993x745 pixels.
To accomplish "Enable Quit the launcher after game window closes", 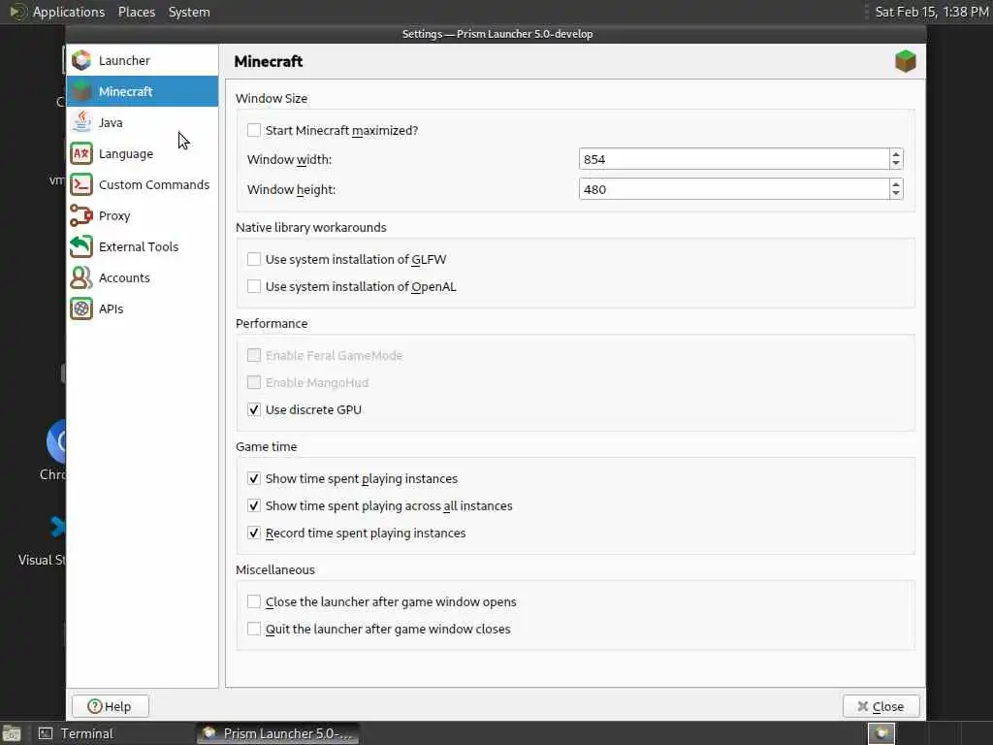I will (x=254, y=629).
